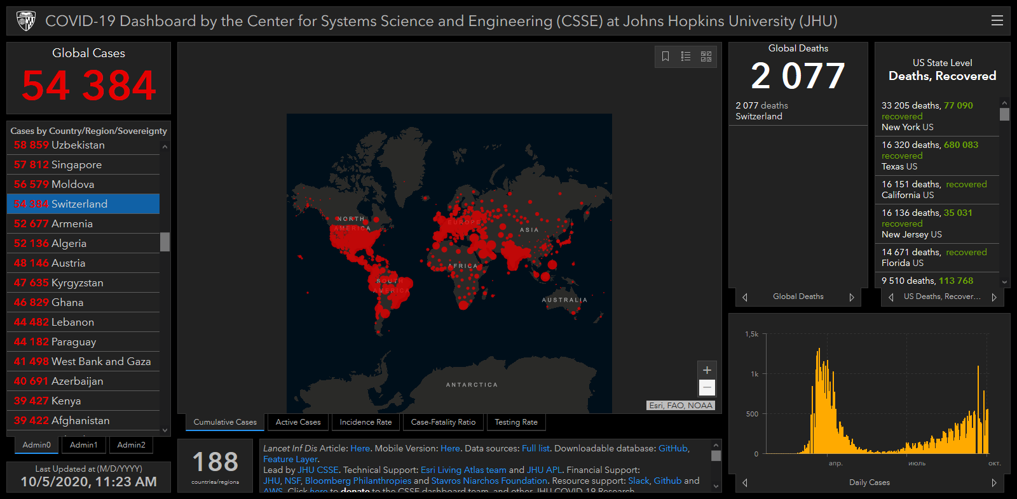Switch to Incidence Rate tab
This screenshot has width=1017, height=499.
pos(365,422)
